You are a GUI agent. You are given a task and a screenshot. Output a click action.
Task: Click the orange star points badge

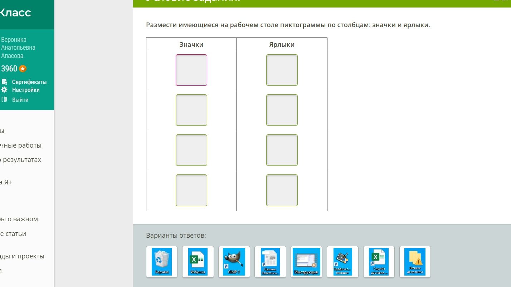click(23, 69)
